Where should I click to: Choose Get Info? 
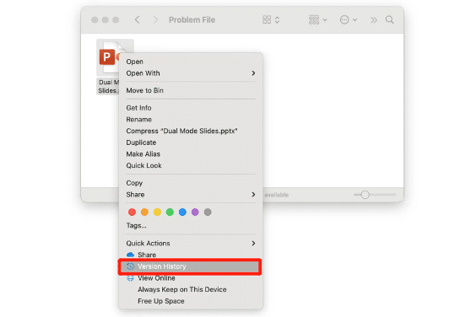click(191, 108)
